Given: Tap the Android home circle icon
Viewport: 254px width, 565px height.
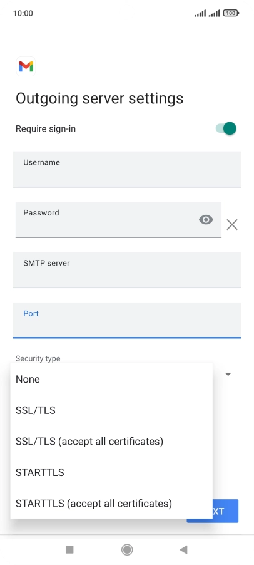Looking at the screenshot, I should (x=127, y=549).
